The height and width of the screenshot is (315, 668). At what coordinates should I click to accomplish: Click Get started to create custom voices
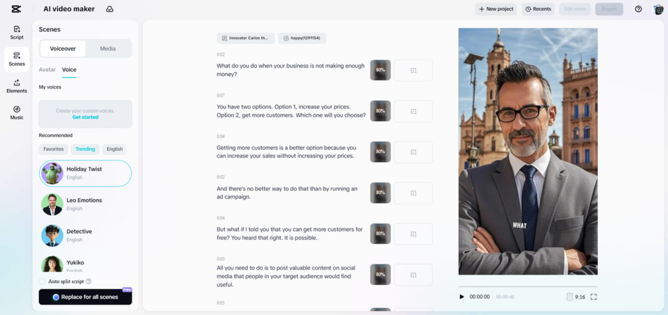click(85, 117)
